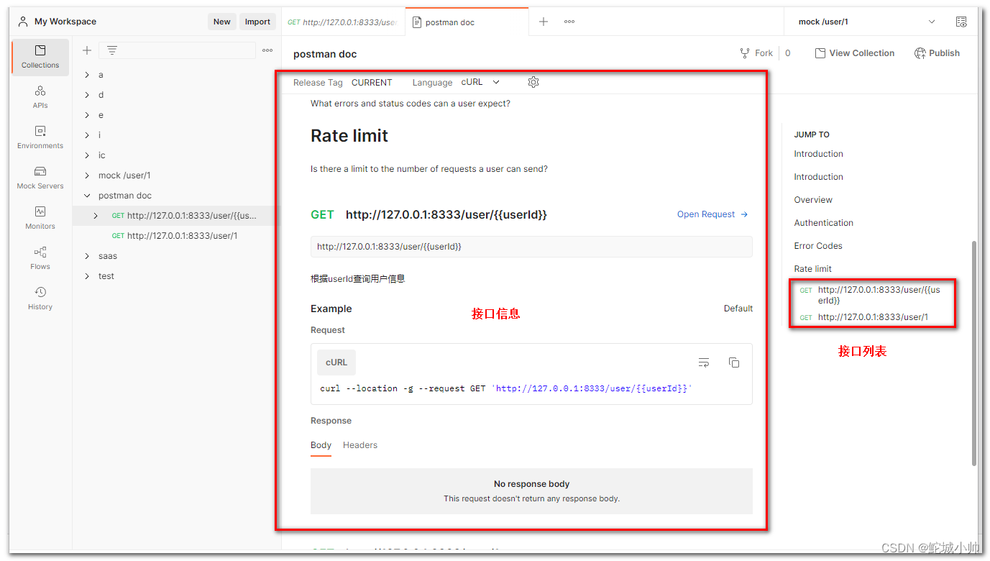Jump to Rate limit section

812,269
